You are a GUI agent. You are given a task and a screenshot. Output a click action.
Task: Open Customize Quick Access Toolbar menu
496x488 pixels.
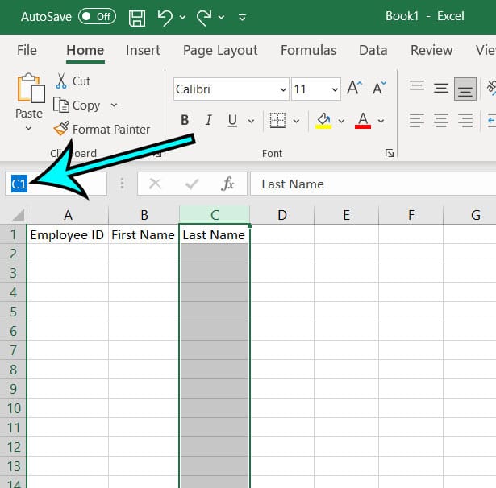pos(242,18)
